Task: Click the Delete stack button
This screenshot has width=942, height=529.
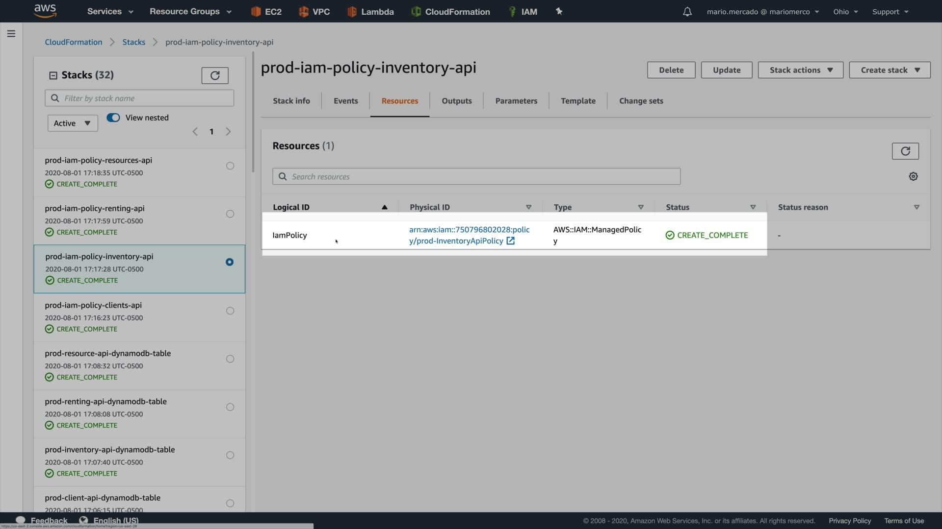Action: [x=671, y=70]
